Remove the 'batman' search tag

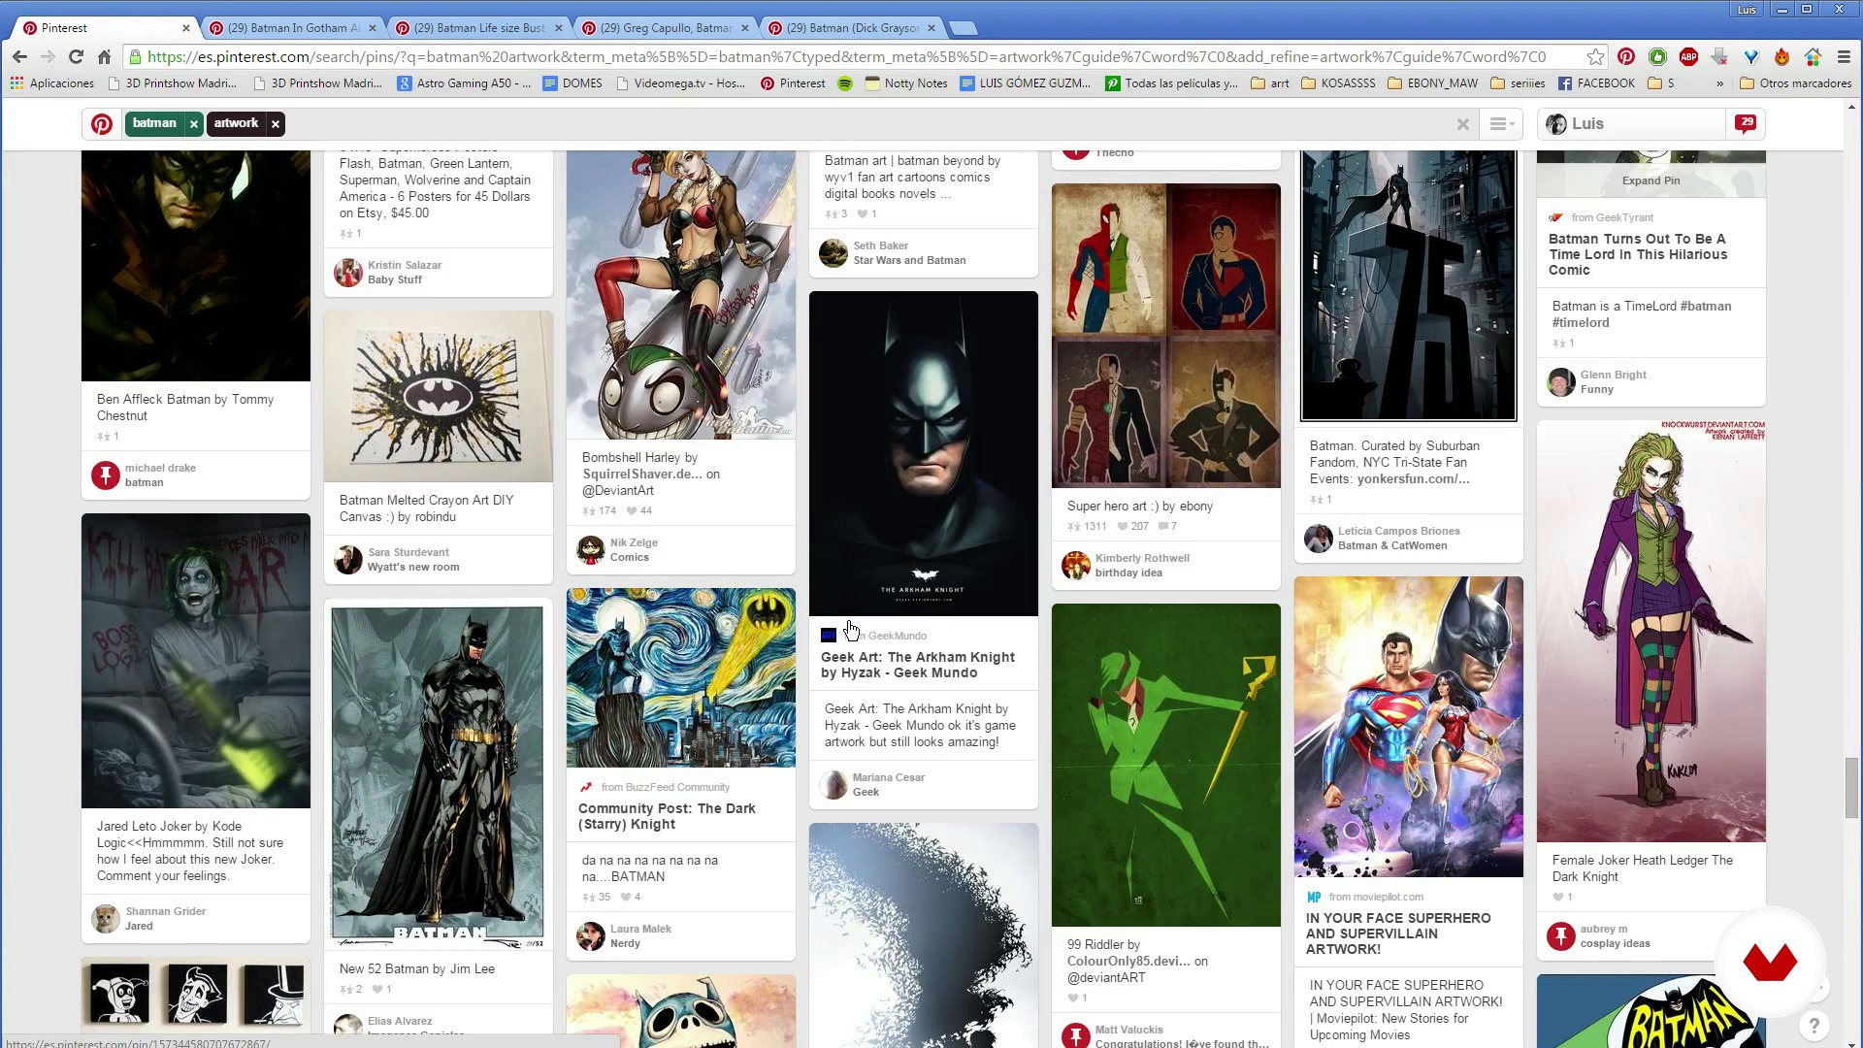point(194,124)
